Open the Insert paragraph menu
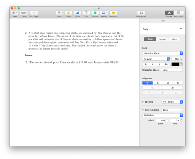The image size is (195, 159). tap(60, 13)
